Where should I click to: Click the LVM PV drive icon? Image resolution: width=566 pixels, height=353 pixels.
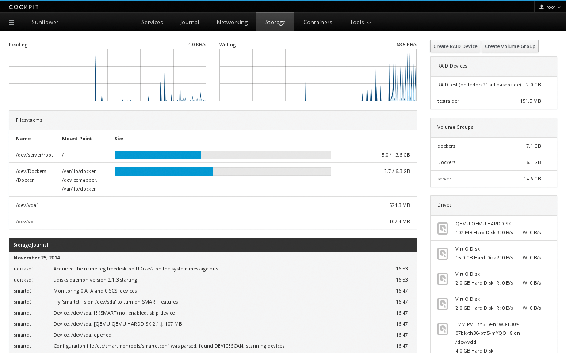point(442,329)
